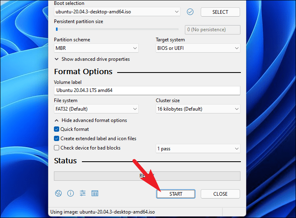
Task: Click the CLOSE button
Action: [x=220, y=194]
